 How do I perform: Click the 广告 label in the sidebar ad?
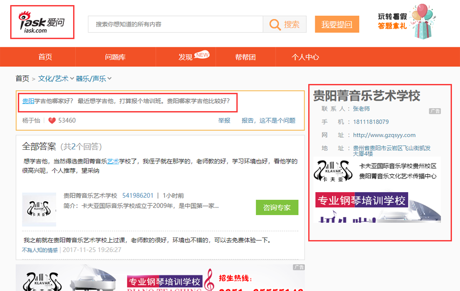[435, 111]
